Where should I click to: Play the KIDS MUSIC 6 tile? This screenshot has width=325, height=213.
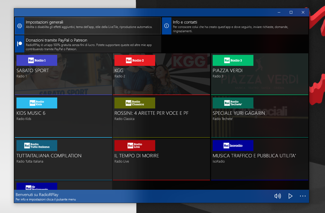click(x=63, y=117)
